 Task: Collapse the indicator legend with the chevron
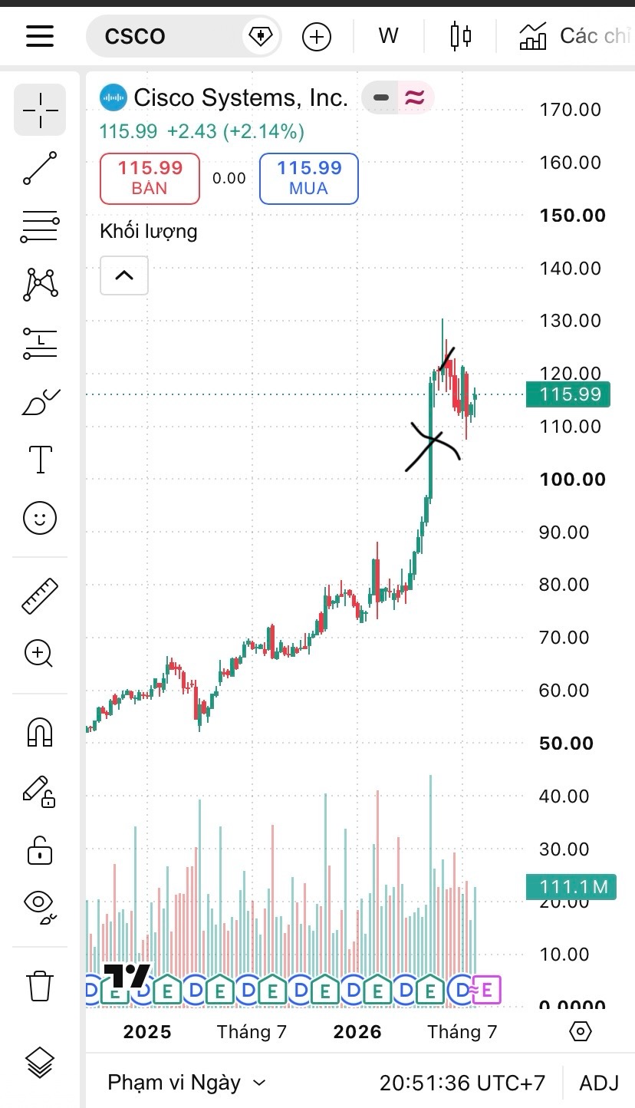pos(124,275)
